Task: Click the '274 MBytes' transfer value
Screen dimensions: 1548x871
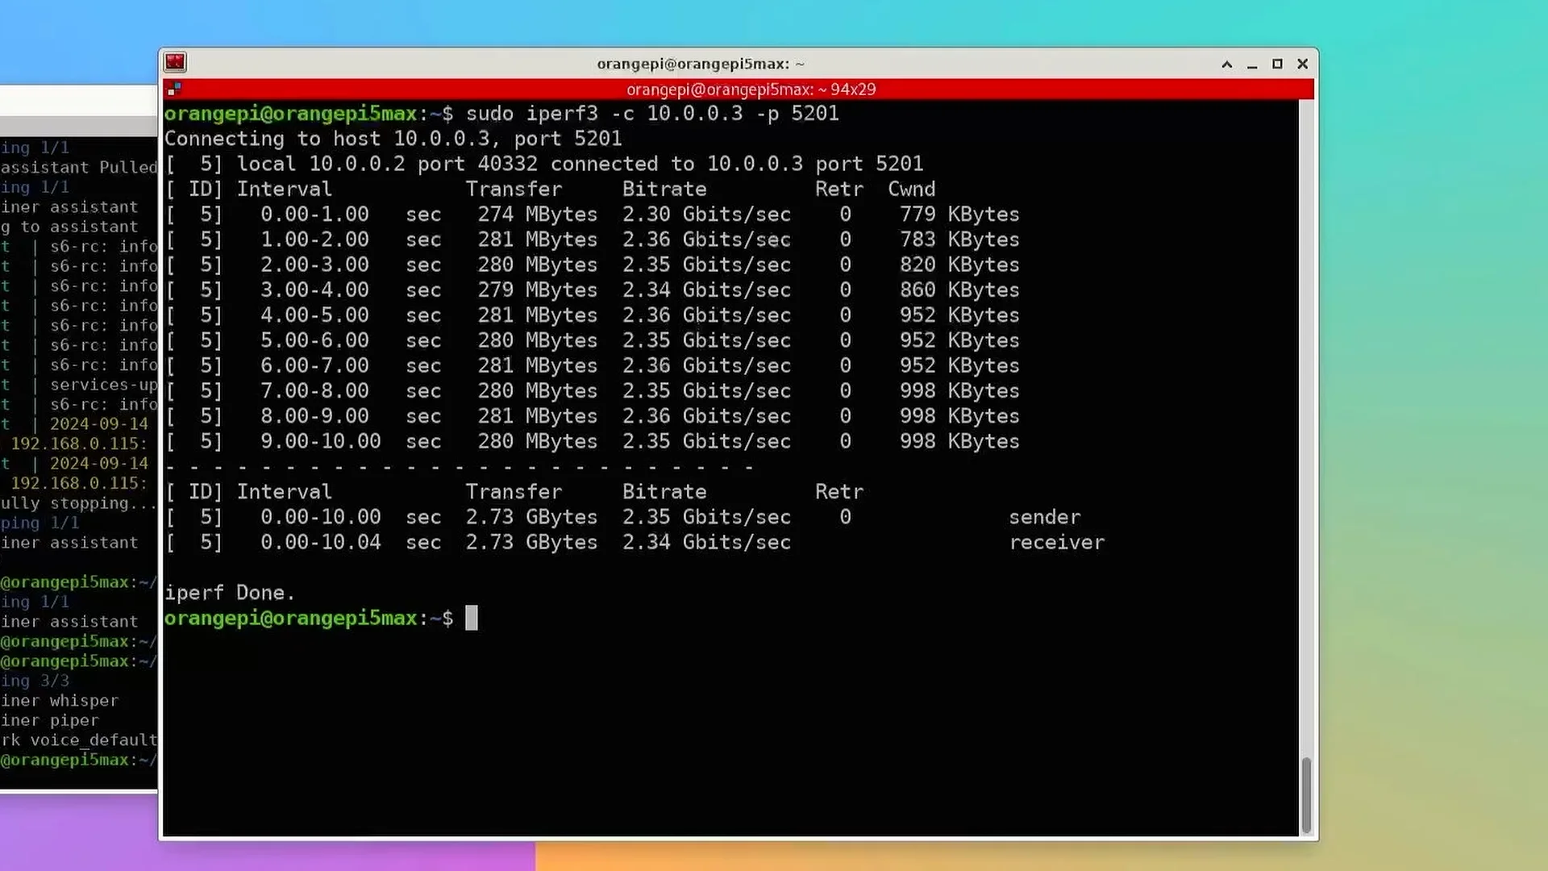Action: 538,215
